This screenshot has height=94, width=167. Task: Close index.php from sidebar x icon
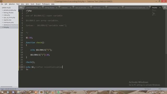pos(2,15)
